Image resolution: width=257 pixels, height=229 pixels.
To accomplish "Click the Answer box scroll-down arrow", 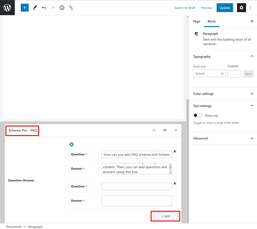I will click(x=170, y=170).
